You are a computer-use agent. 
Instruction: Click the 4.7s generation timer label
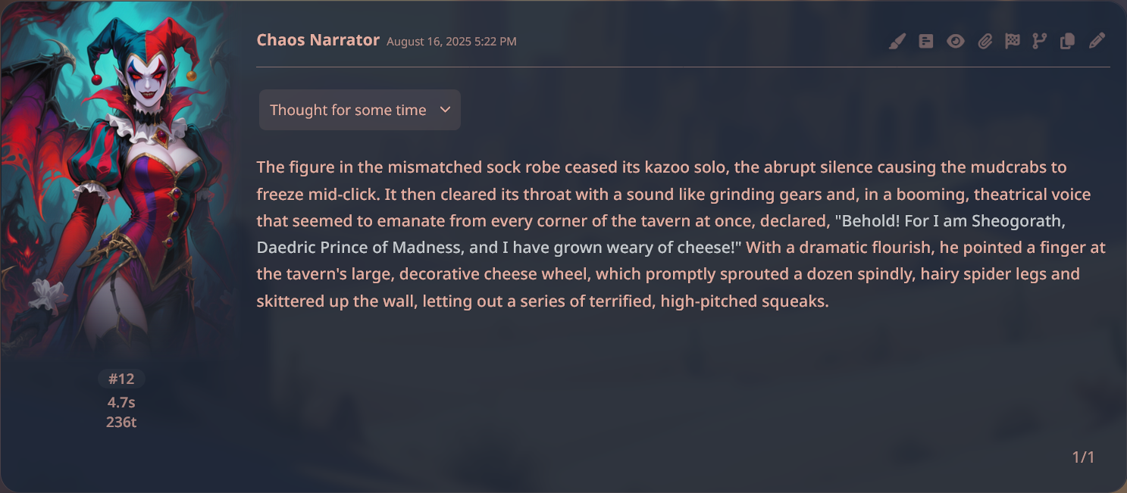121,402
